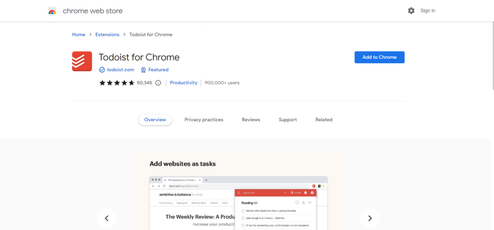This screenshot has width=494, height=230.
Task: Click the Add to Chrome button
Action: pyautogui.click(x=379, y=57)
